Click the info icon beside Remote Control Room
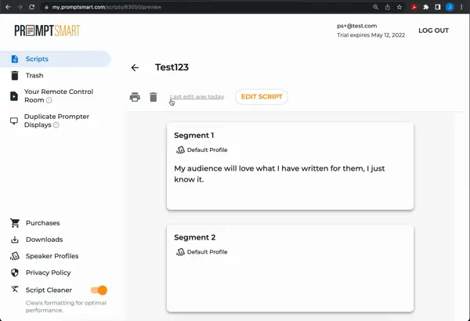 pos(49,100)
